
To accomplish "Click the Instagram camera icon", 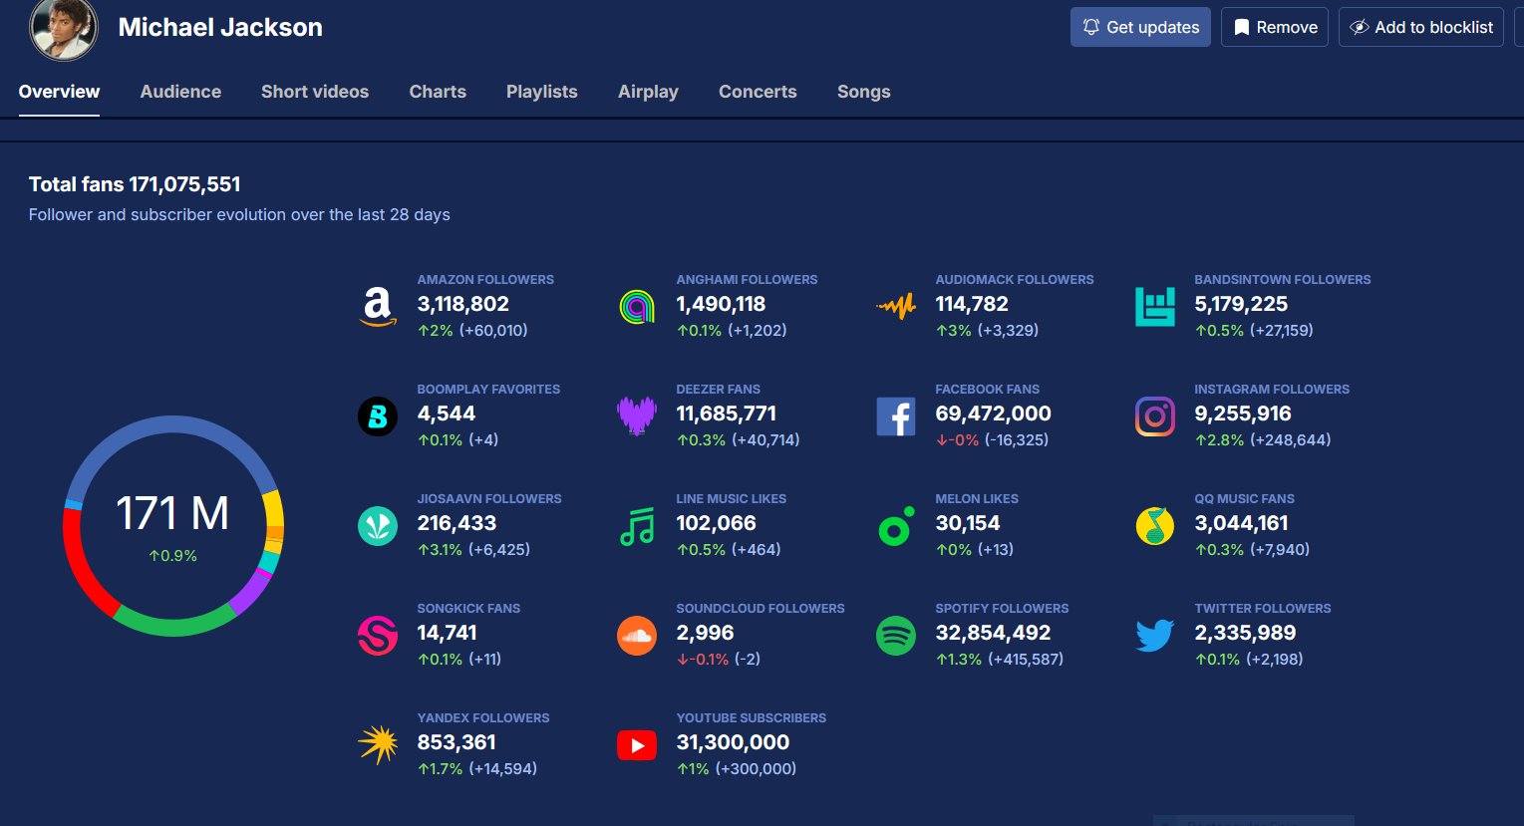I will pyautogui.click(x=1155, y=416).
